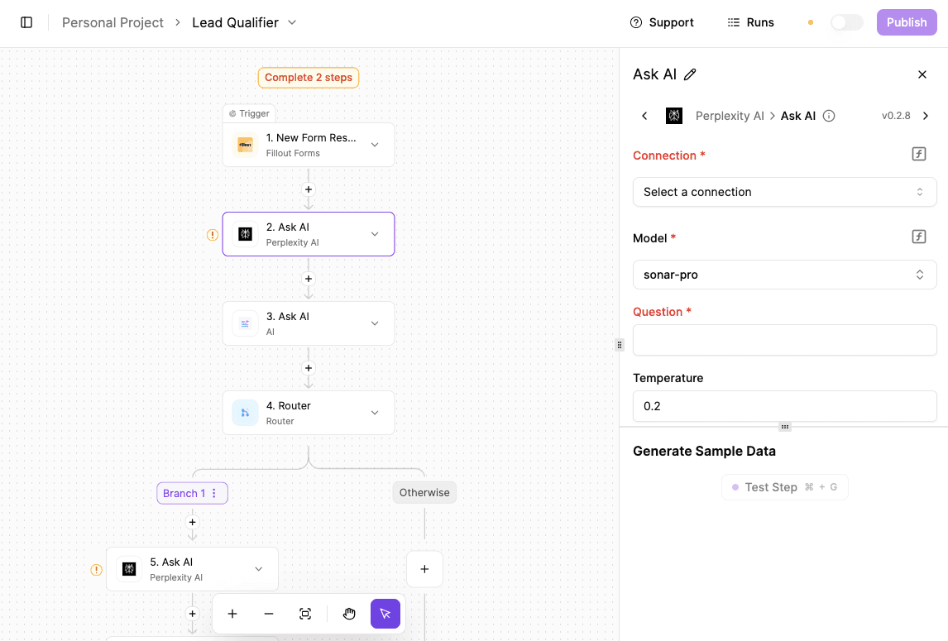Toggle the flow enable switch near Publish

coord(846,22)
